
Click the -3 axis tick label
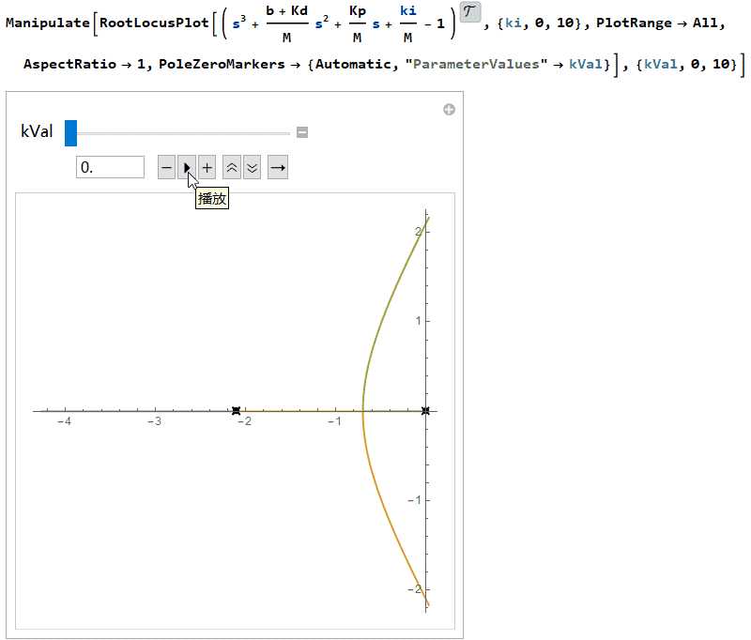click(x=154, y=421)
